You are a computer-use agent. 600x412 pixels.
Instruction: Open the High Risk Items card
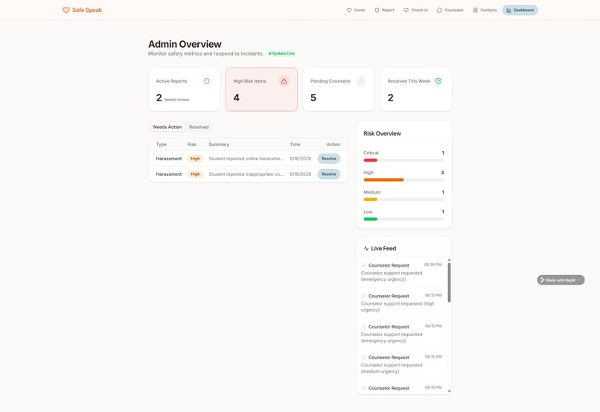coord(261,89)
